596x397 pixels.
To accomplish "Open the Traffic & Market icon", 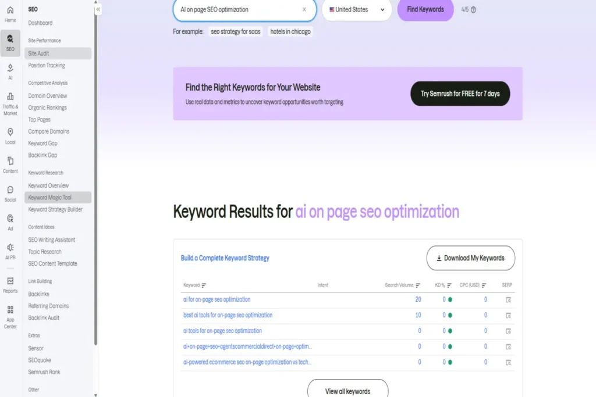I will coord(10,101).
